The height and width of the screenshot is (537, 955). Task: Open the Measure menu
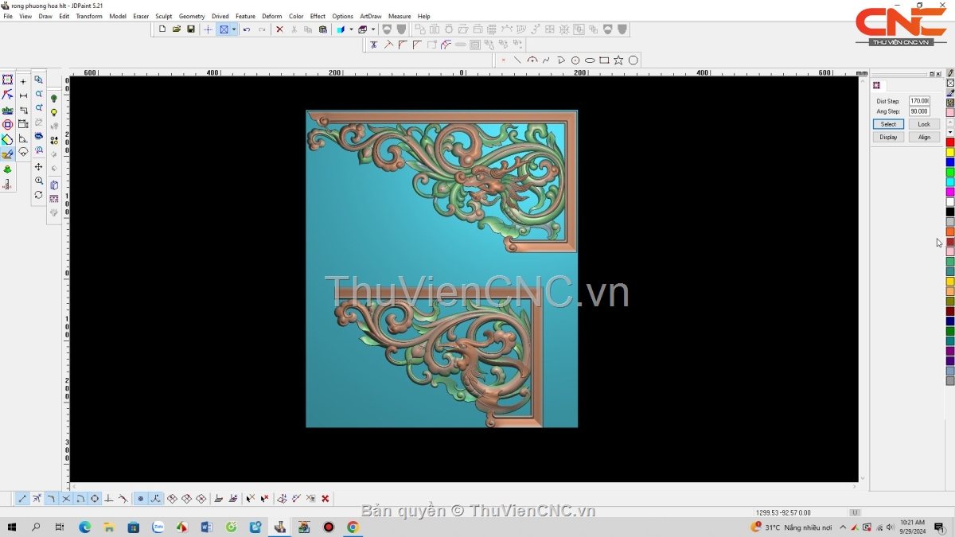click(400, 16)
